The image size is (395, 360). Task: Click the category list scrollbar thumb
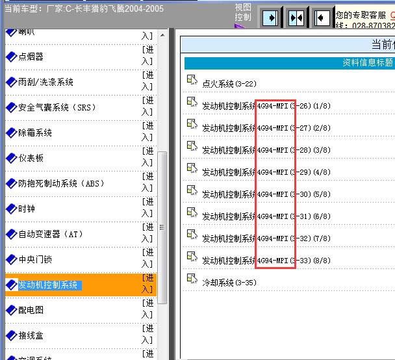[162, 227]
